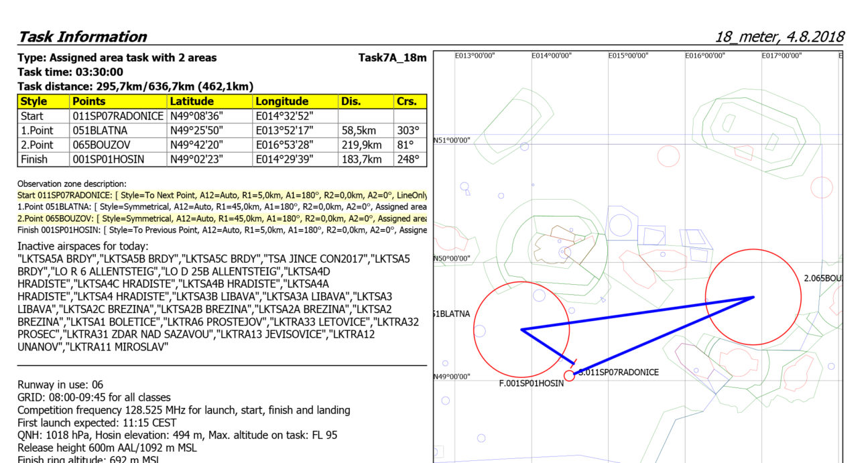868x463 pixels.
Task: Select the F.001SP01HOSIN map label
Action: pyautogui.click(x=531, y=384)
